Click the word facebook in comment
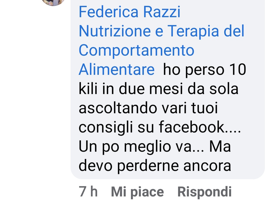 coord(192,127)
